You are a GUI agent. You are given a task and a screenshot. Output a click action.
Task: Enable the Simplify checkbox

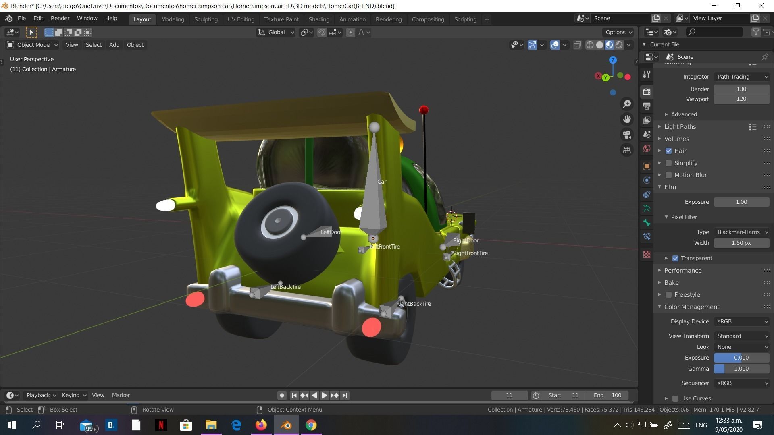click(669, 163)
